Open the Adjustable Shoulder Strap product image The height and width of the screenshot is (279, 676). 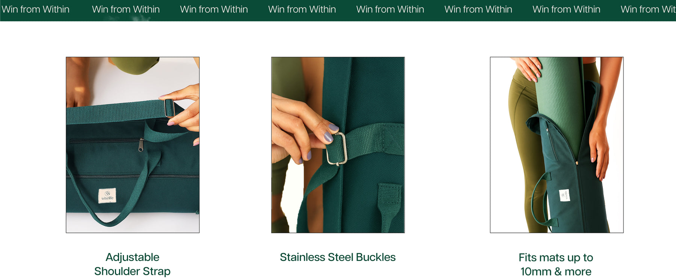133,145
